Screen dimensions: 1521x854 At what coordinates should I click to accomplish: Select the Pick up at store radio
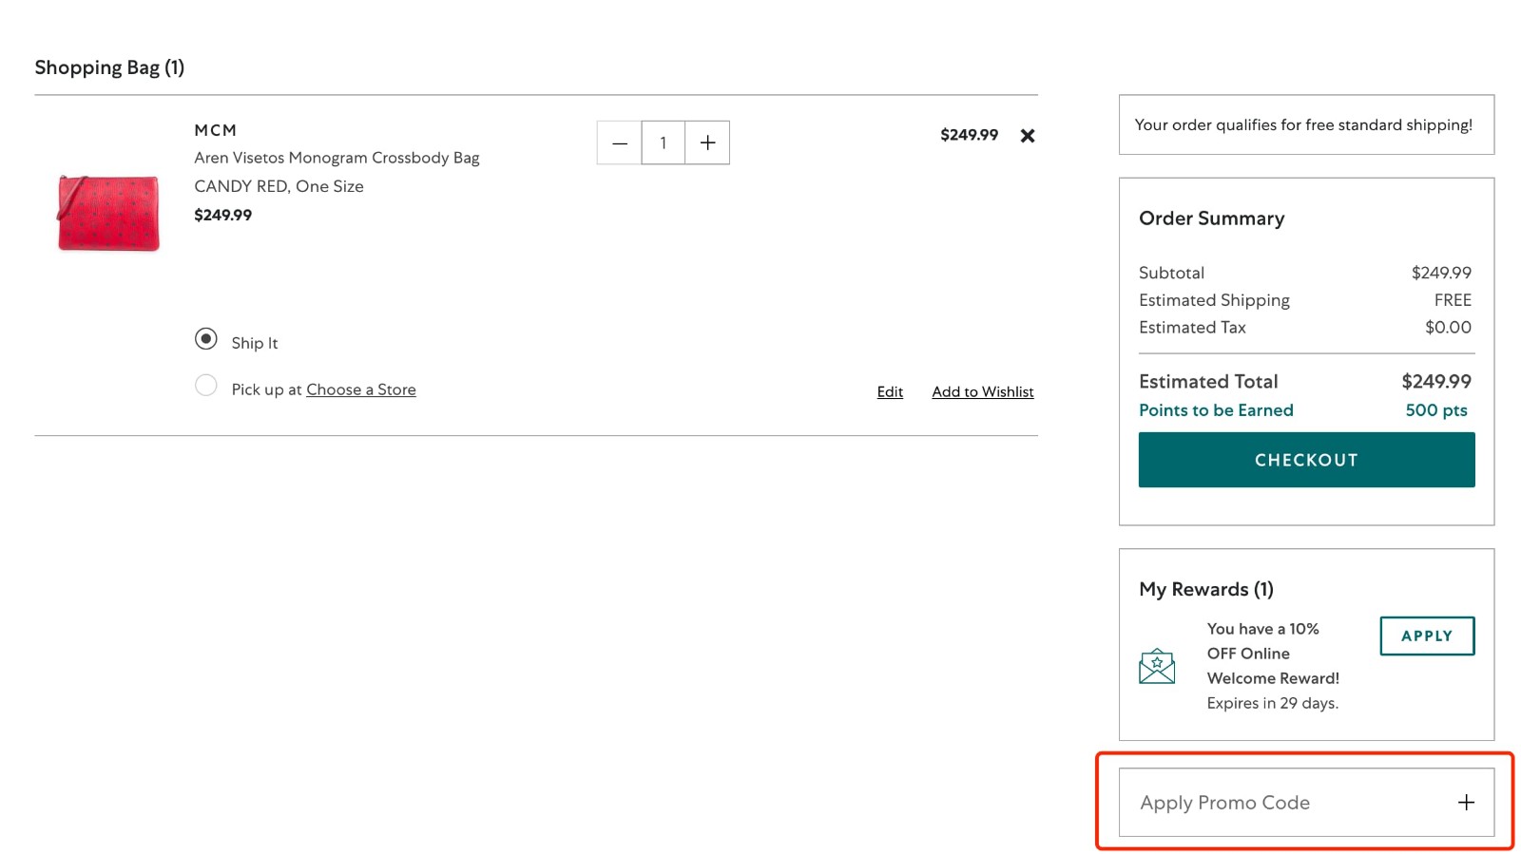point(205,386)
